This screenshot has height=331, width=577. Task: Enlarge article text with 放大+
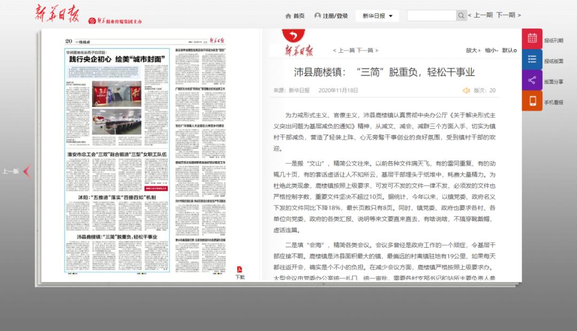[473, 50]
